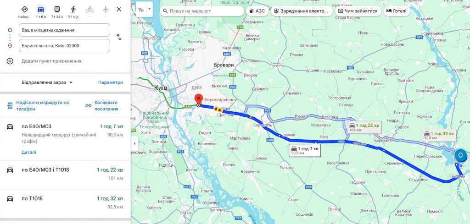Open the Үн dropdown beside the search box
Screen dimensions: 470x224
pyautogui.click(x=150, y=9)
